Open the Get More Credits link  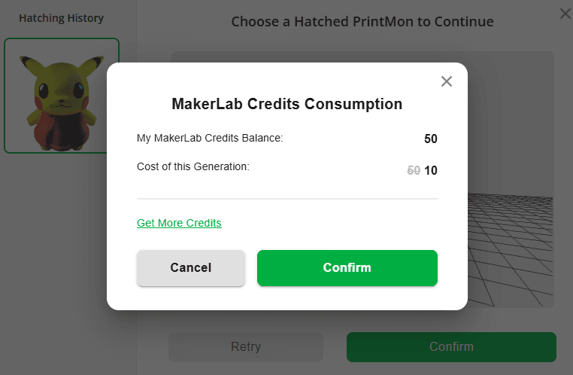tap(179, 223)
